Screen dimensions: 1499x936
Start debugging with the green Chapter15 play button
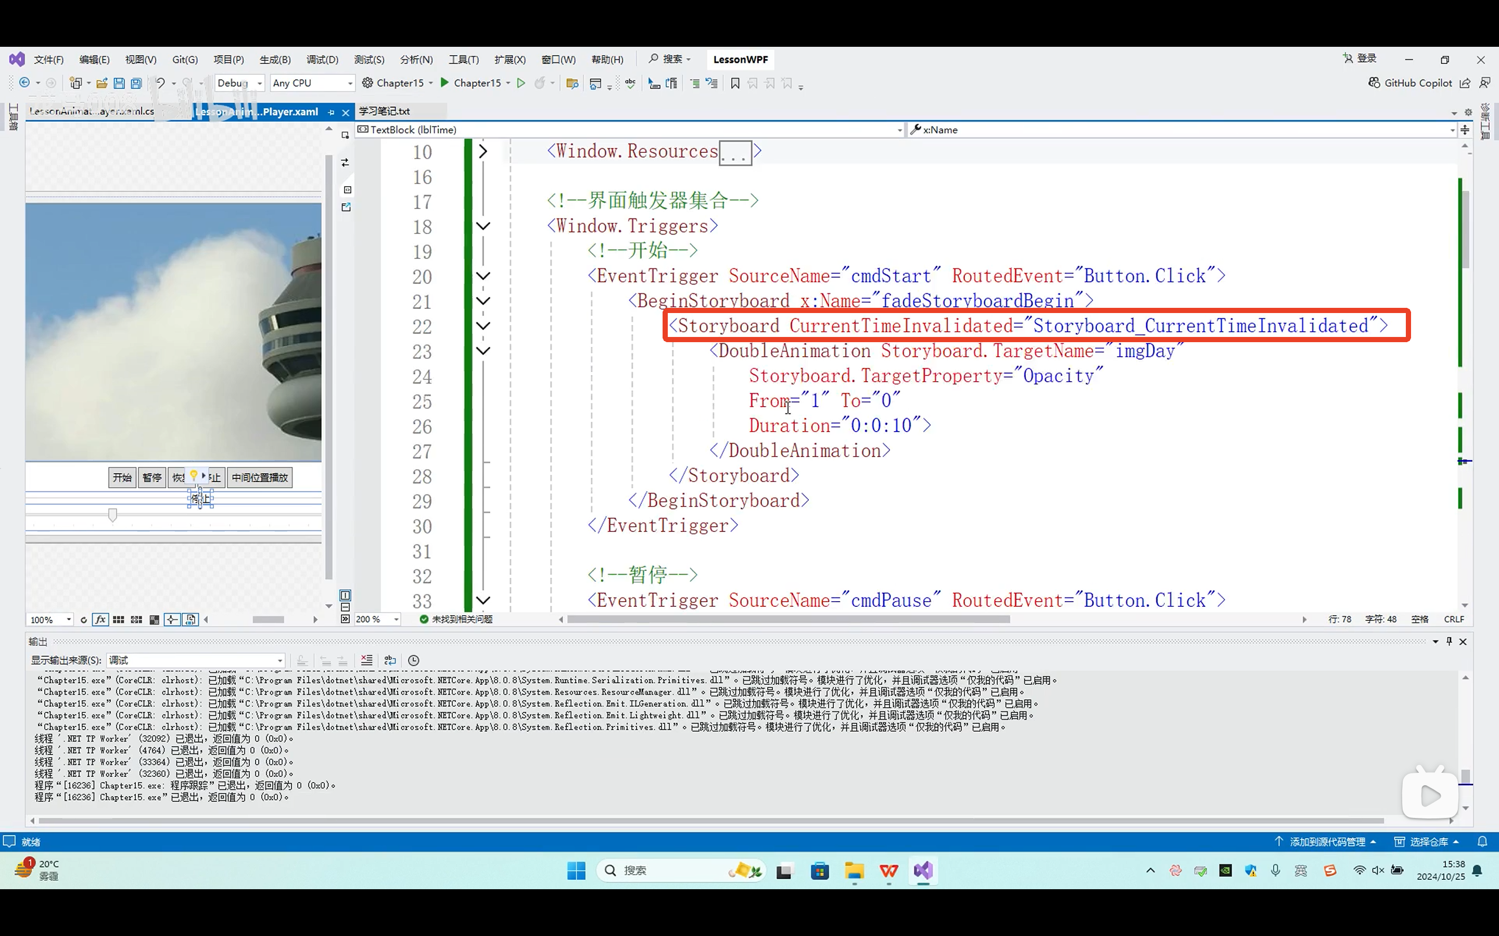[x=444, y=83]
